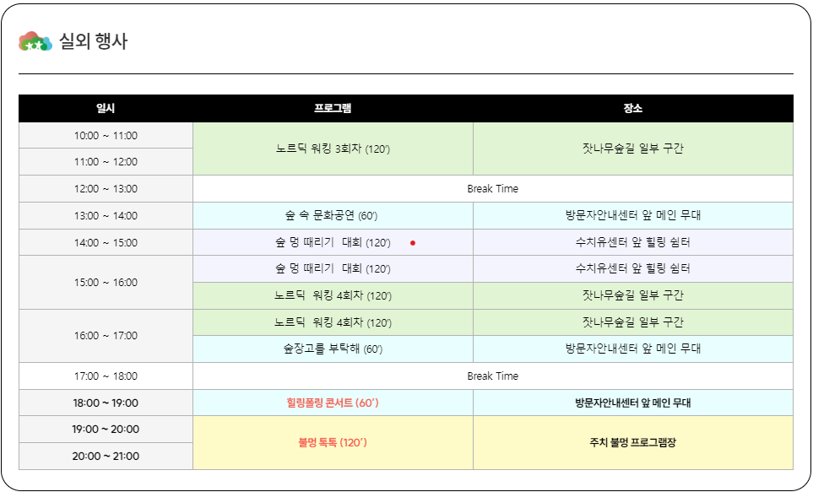Click the yellow 불멍 톡톡 highlighted cell

point(333,442)
